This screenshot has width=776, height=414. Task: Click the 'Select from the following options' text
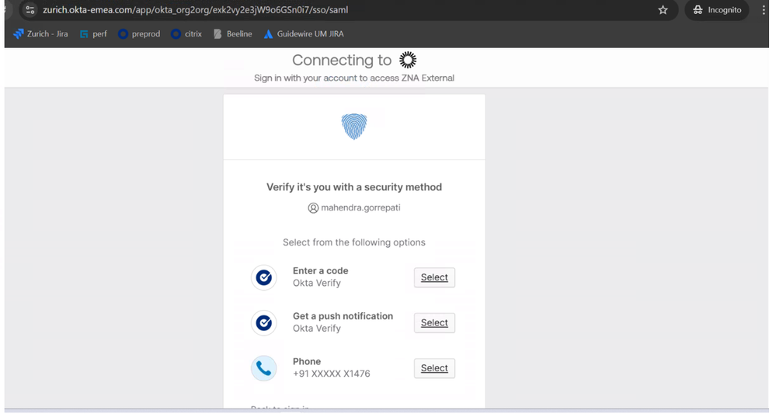click(354, 243)
